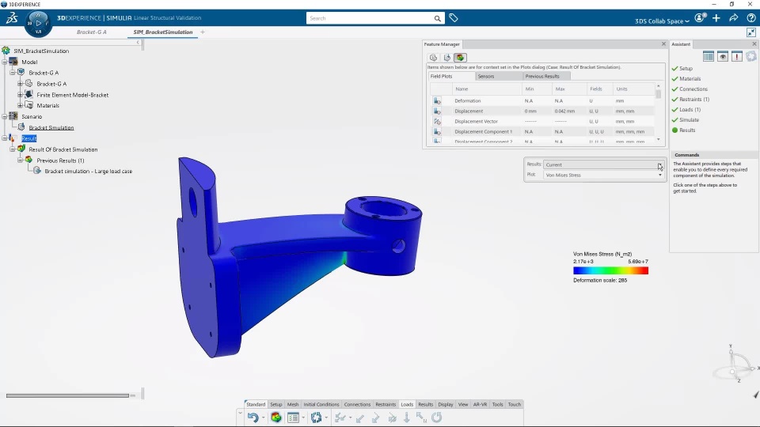Click the Dassault 3DS logo icon
The image size is (760, 427).
click(x=12, y=18)
